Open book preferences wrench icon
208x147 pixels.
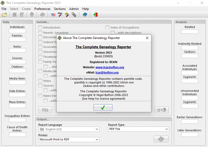[x=67, y=15]
